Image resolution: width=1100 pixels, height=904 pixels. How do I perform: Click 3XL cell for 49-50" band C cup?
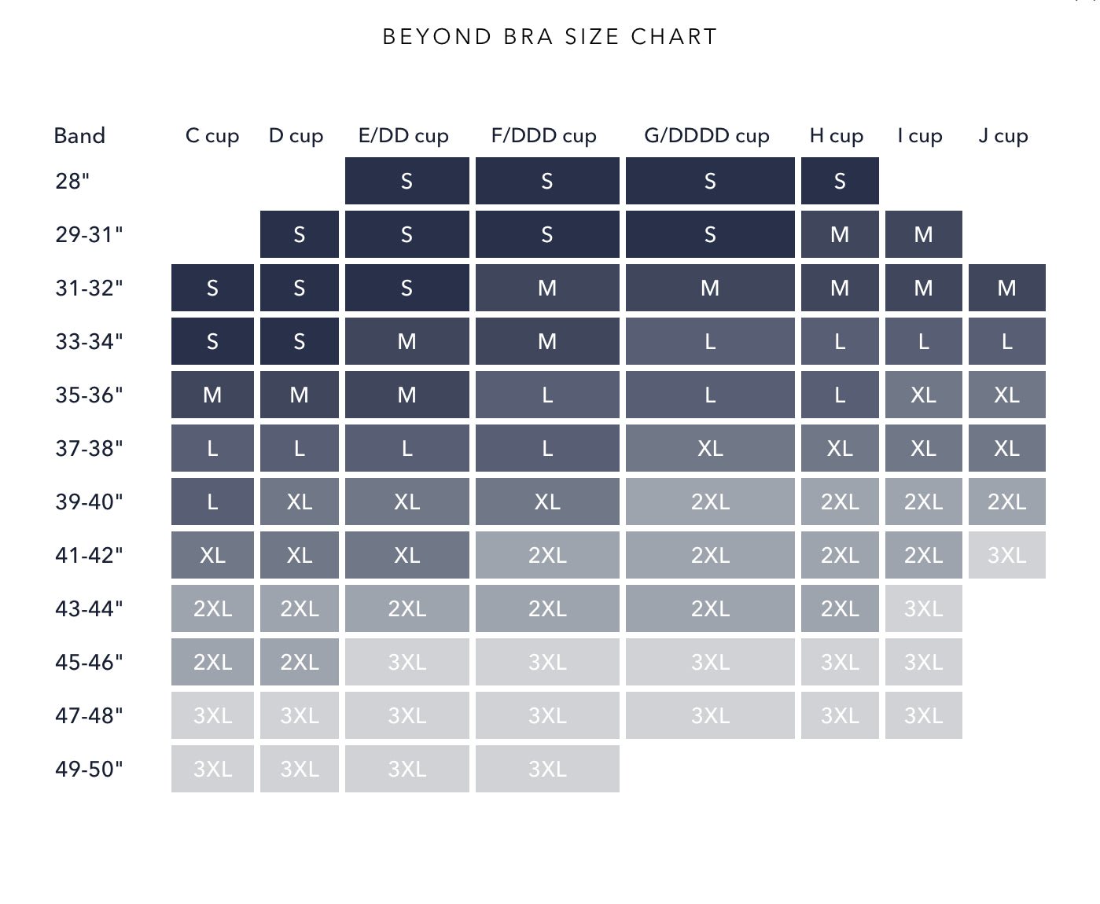tap(212, 769)
